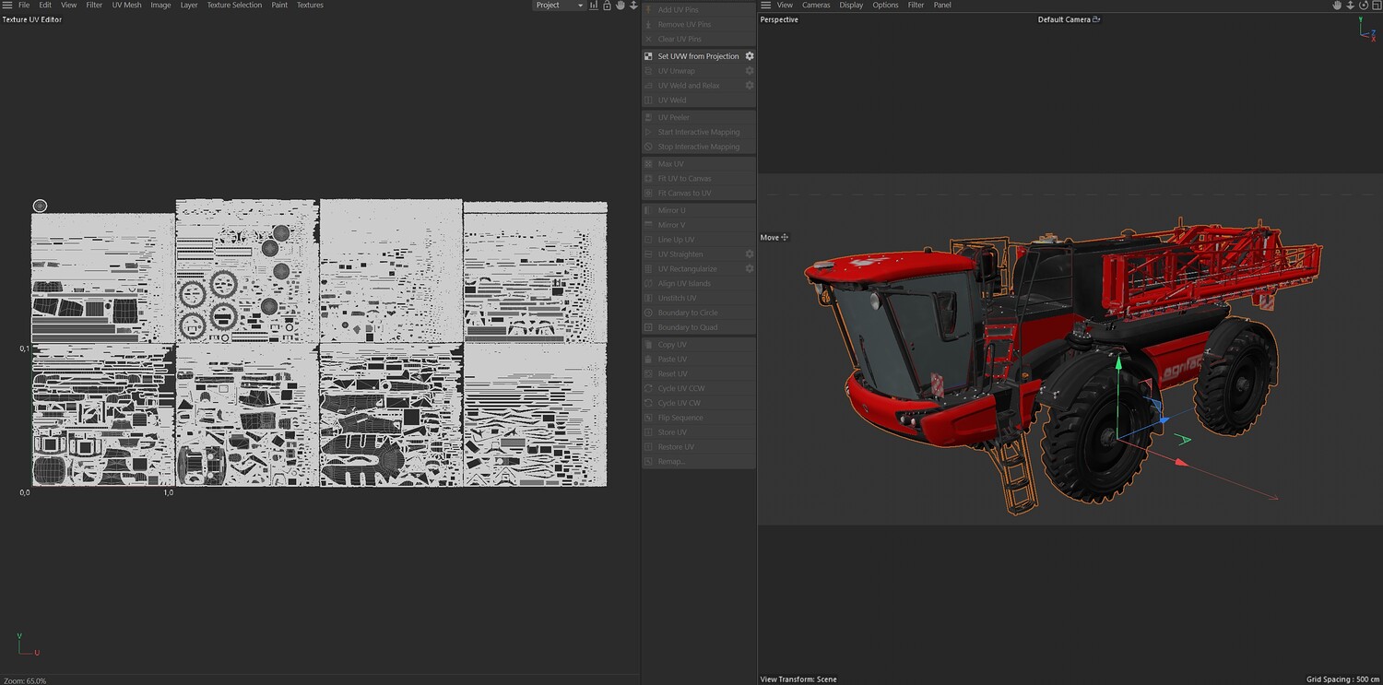Click the blue Z axis arrow handle
The height and width of the screenshot is (685, 1383).
coord(1164,419)
